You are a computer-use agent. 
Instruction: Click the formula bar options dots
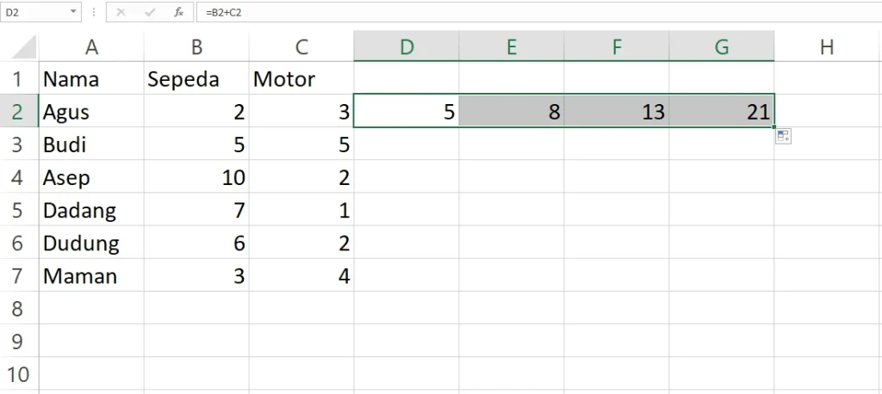click(x=93, y=12)
